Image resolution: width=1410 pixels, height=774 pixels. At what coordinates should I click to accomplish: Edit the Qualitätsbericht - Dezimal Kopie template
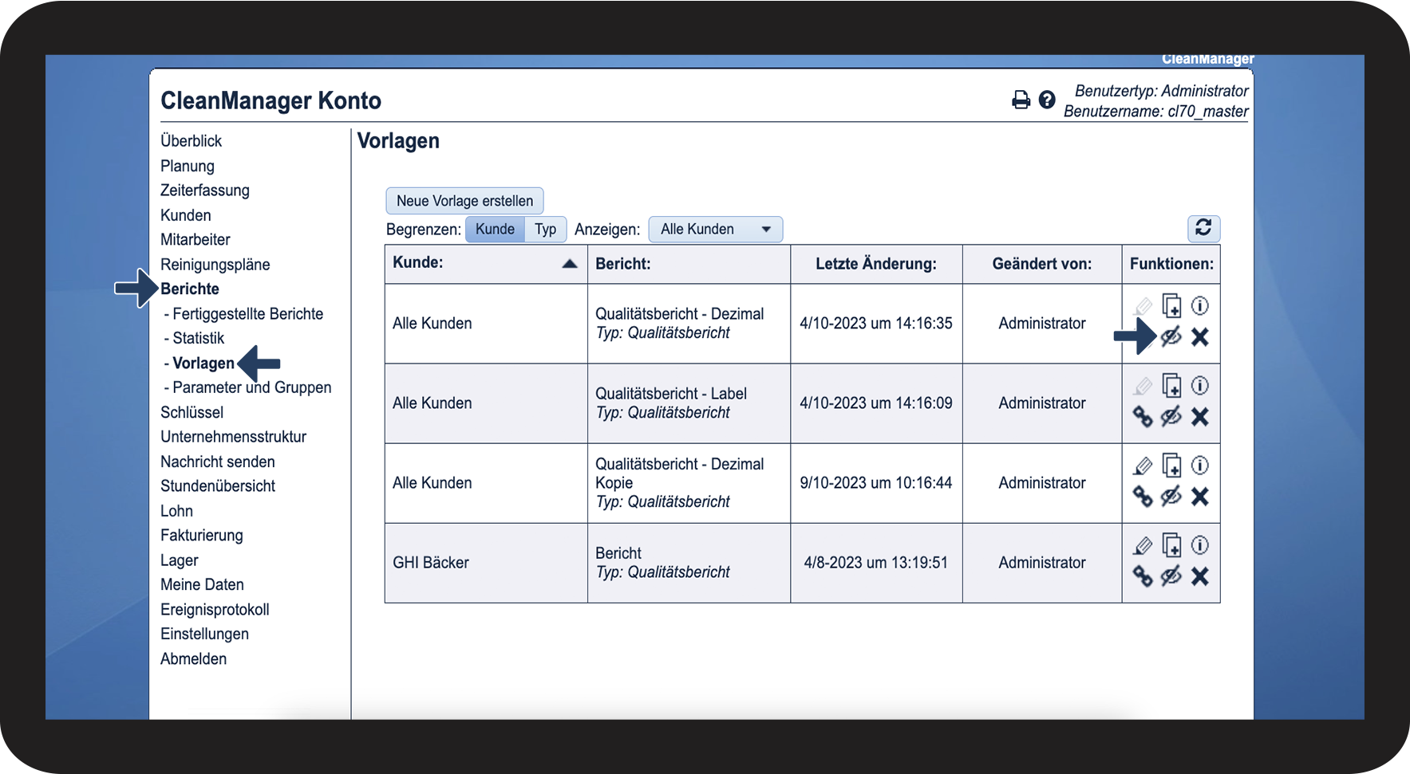(x=1143, y=466)
